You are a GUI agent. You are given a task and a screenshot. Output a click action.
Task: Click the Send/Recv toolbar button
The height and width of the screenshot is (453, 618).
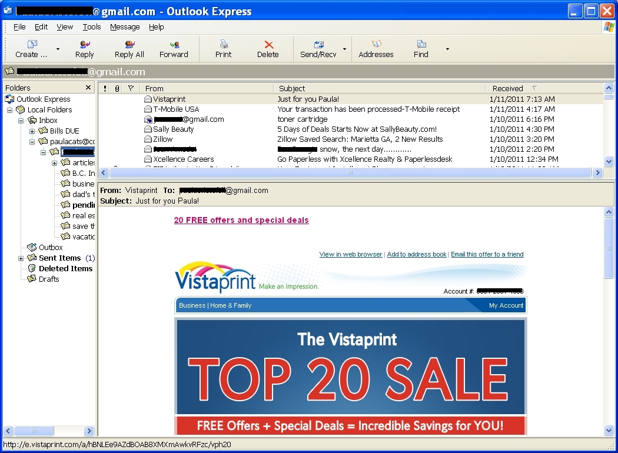(318, 49)
